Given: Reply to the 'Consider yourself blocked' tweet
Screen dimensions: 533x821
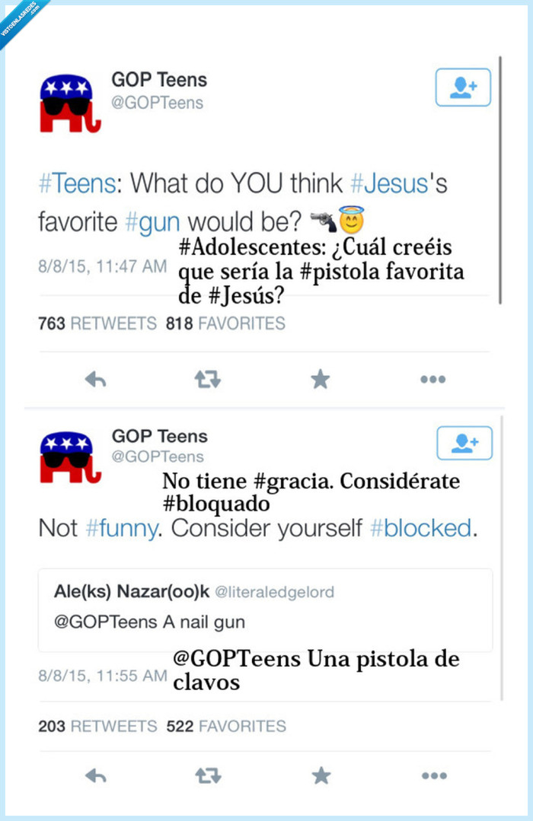Looking at the screenshot, I should 96,776.
